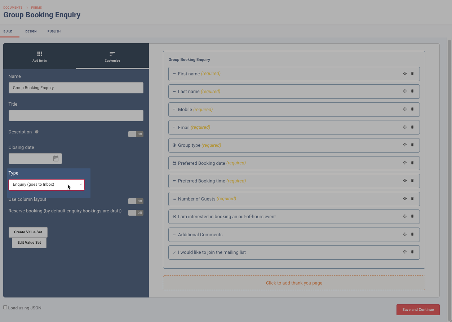The height and width of the screenshot is (322, 452).
Task: Delete the out-of-hours event field
Action: point(412,216)
